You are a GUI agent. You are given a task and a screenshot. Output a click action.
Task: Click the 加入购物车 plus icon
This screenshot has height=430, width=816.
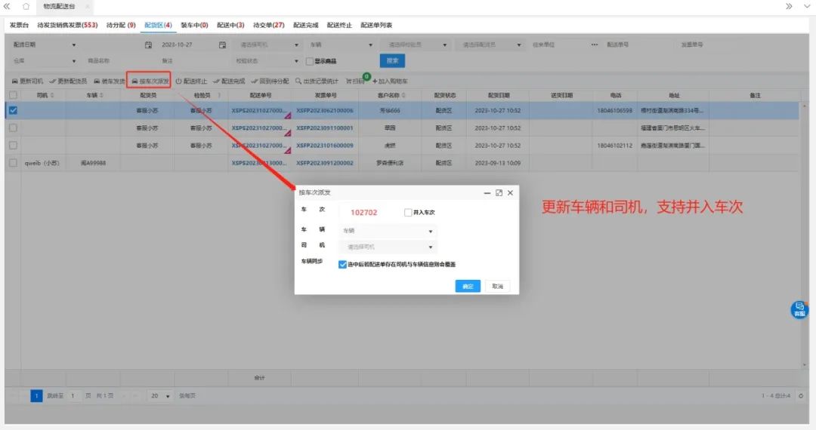pos(374,81)
